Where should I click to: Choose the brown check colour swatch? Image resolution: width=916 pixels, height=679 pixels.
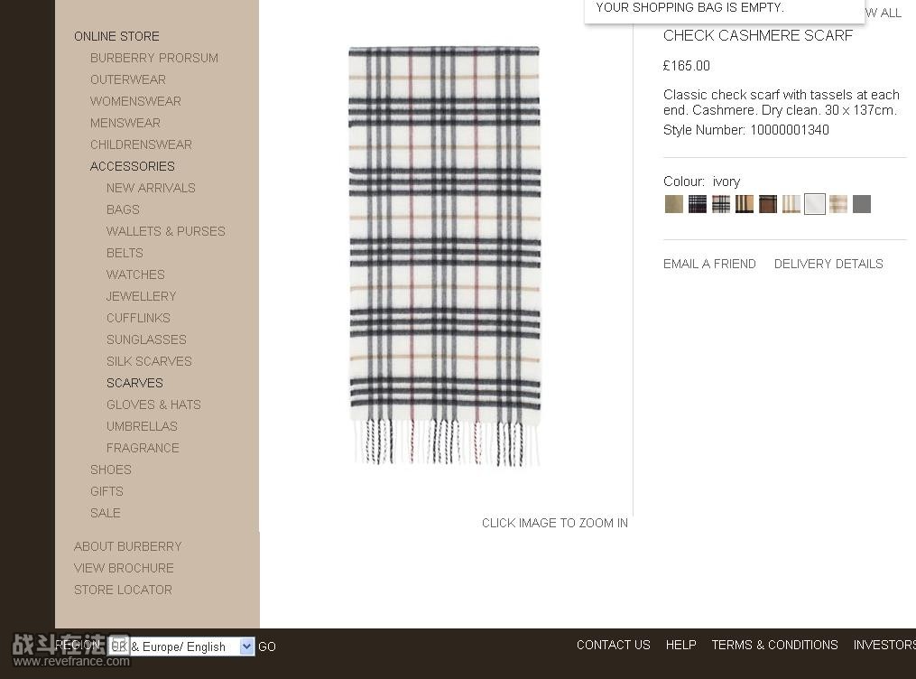768,204
